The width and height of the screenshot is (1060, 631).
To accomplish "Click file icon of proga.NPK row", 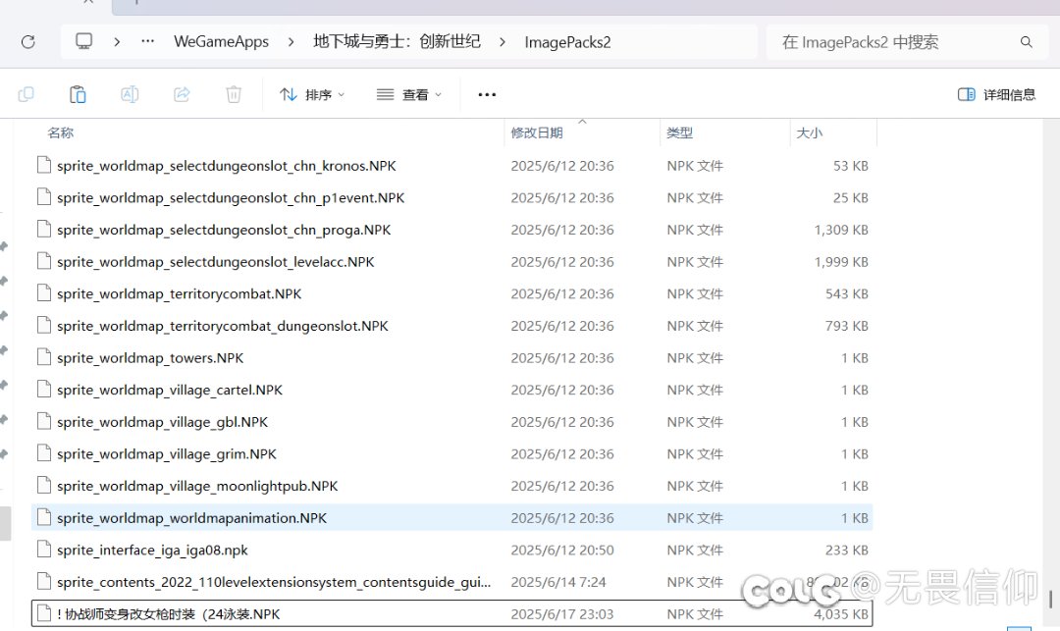I will pos(44,229).
